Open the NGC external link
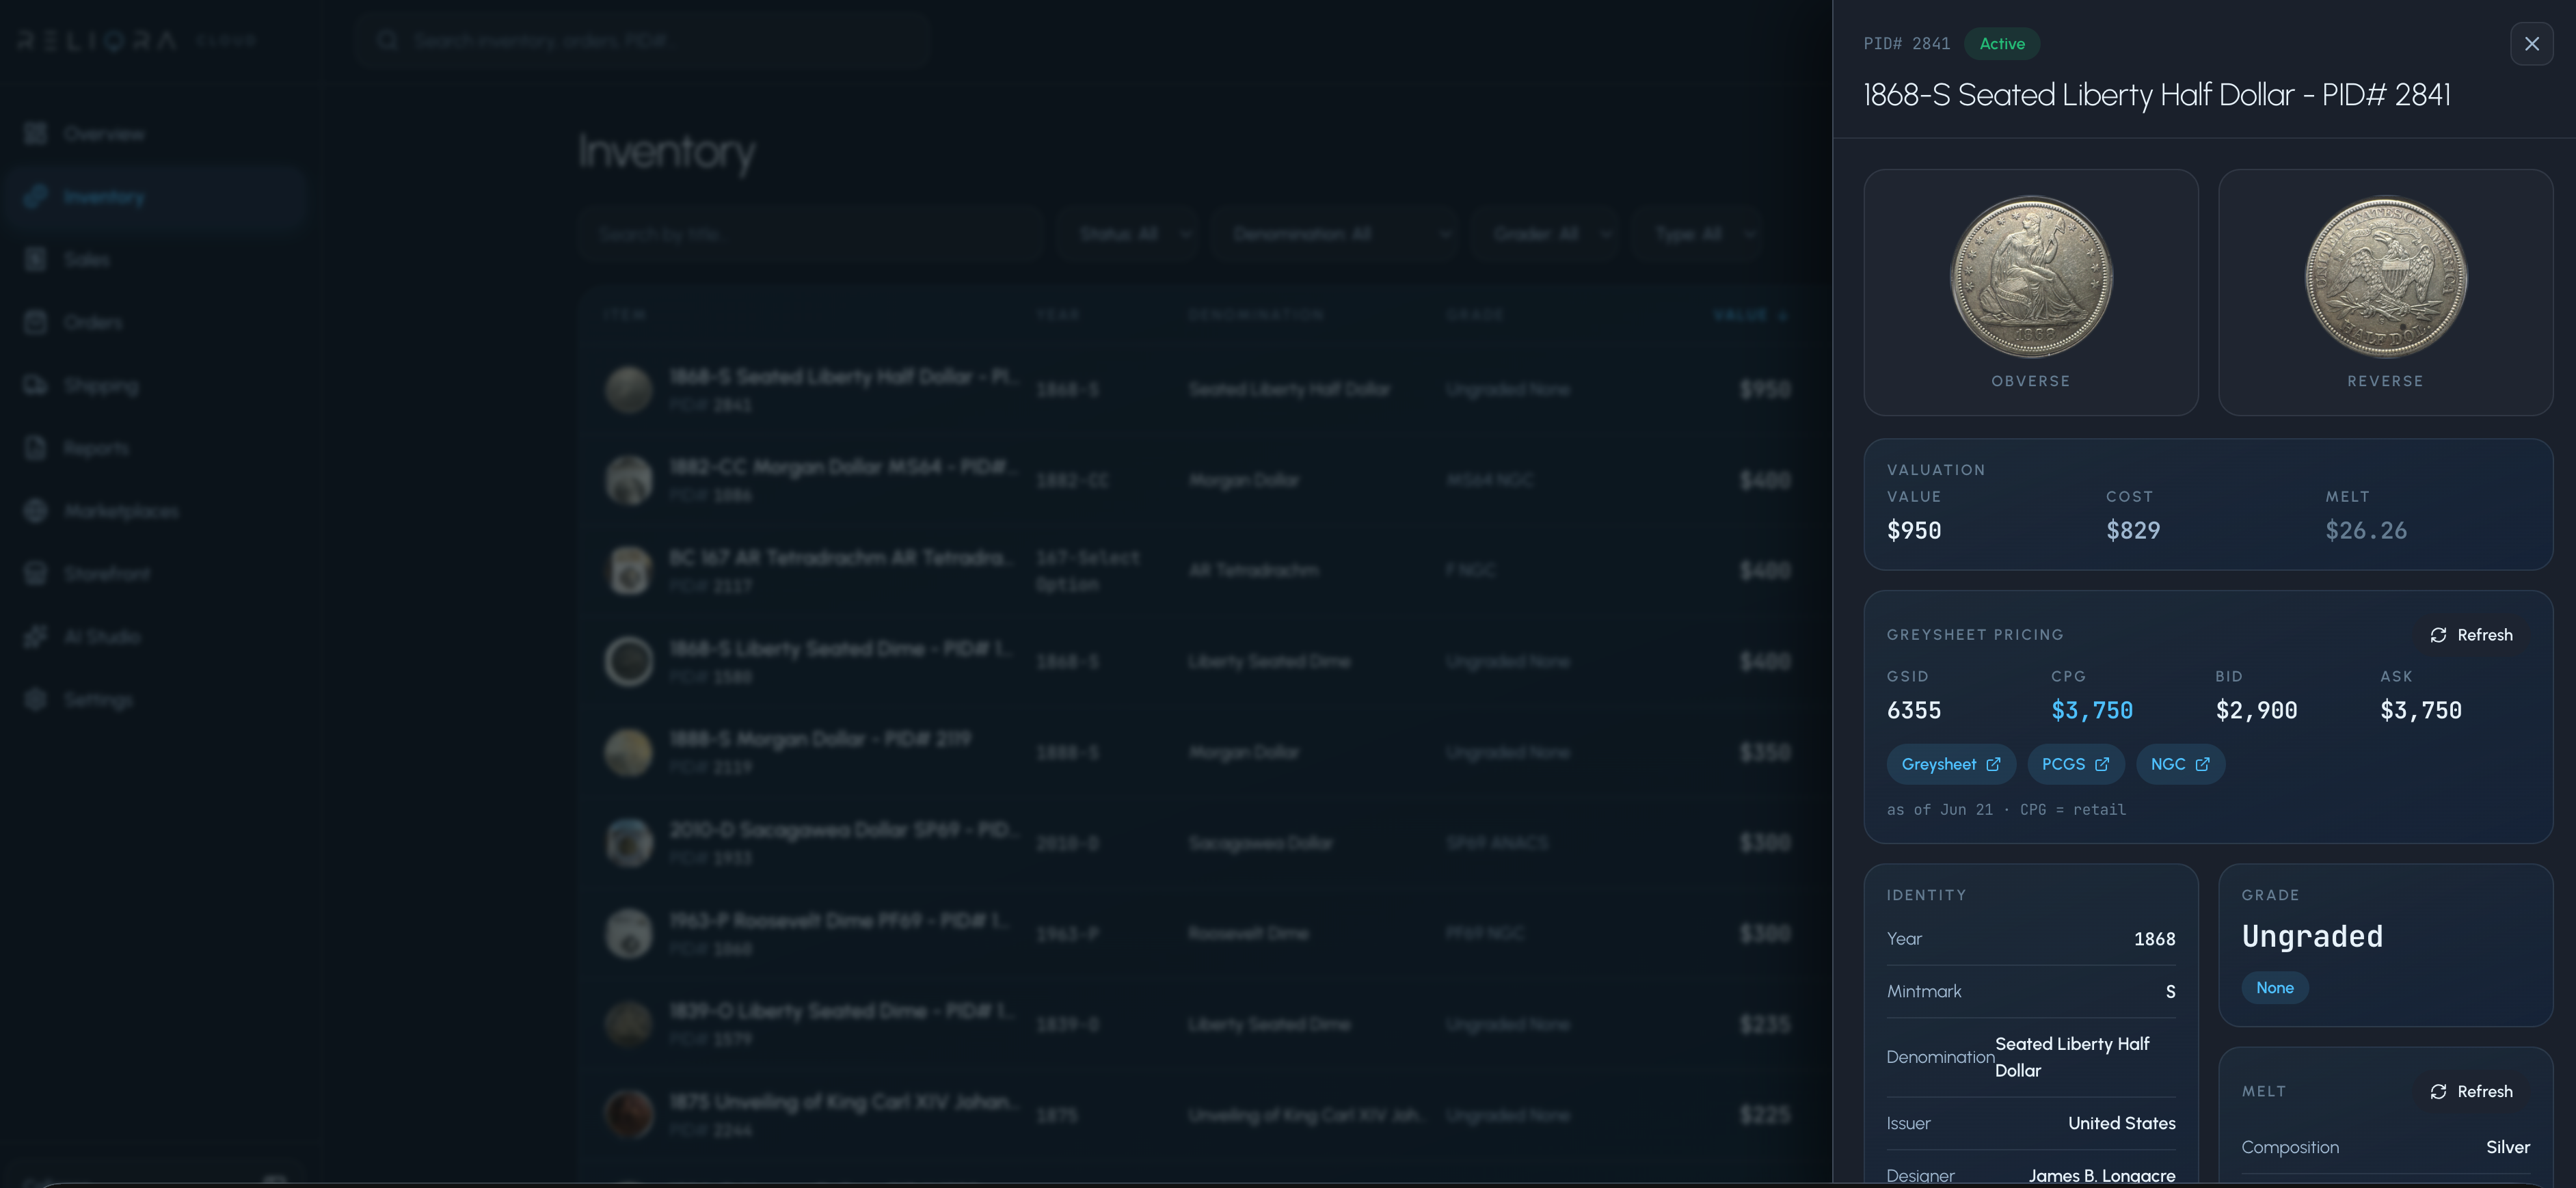 (x=2180, y=764)
